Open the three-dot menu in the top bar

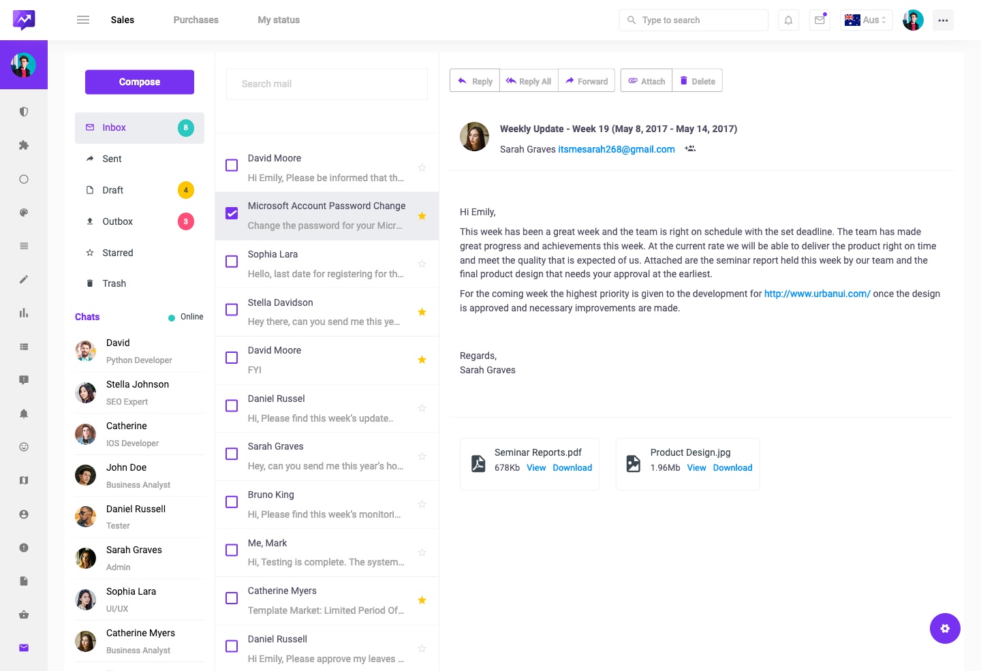tap(943, 20)
